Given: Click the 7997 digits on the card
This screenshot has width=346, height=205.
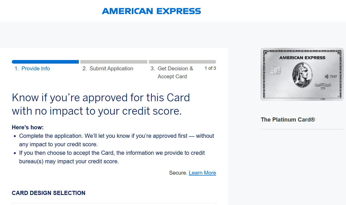Looking at the screenshot, I should point(333,76).
